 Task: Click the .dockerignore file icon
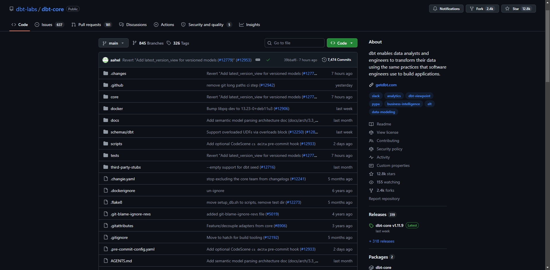coord(106,190)
